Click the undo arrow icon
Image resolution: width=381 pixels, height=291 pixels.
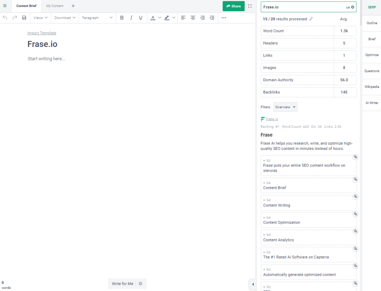(x=5, y=18)
